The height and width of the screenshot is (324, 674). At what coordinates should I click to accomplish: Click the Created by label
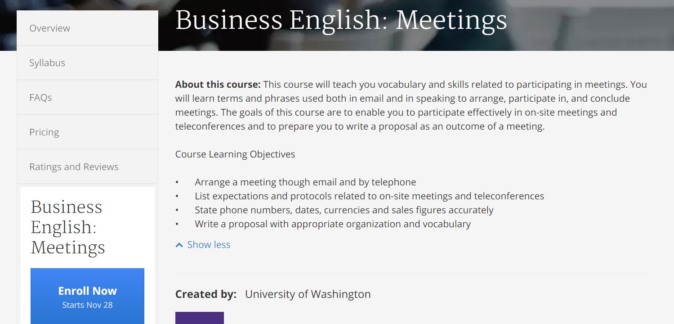(x=205, y=294)
